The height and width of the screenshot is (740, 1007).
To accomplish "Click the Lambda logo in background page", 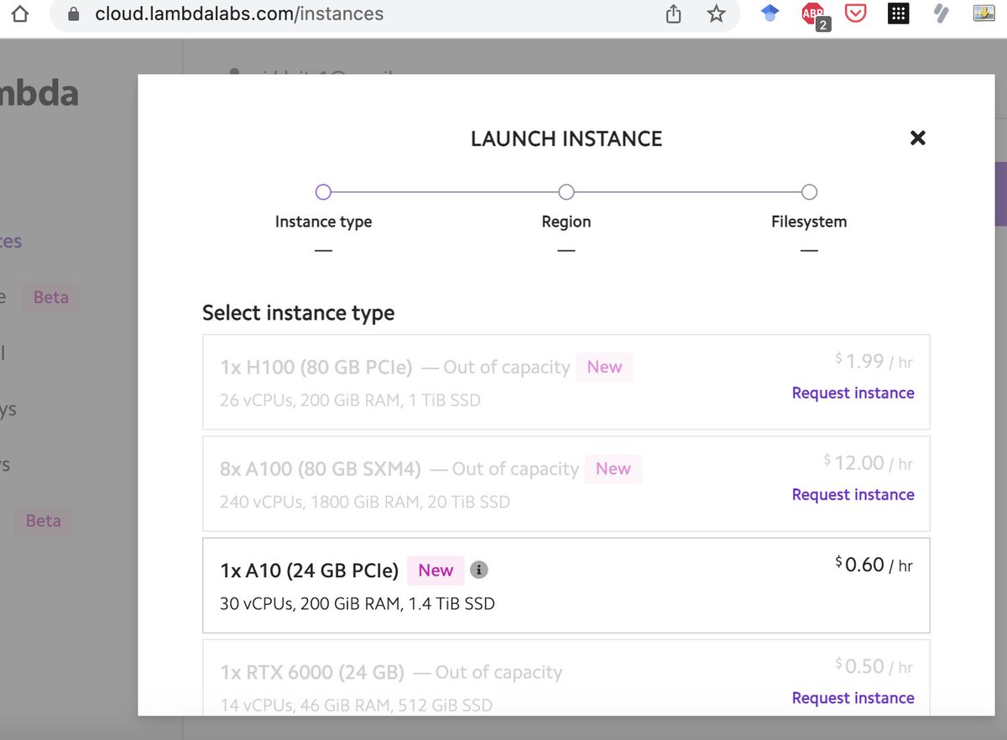I will 39,92.
